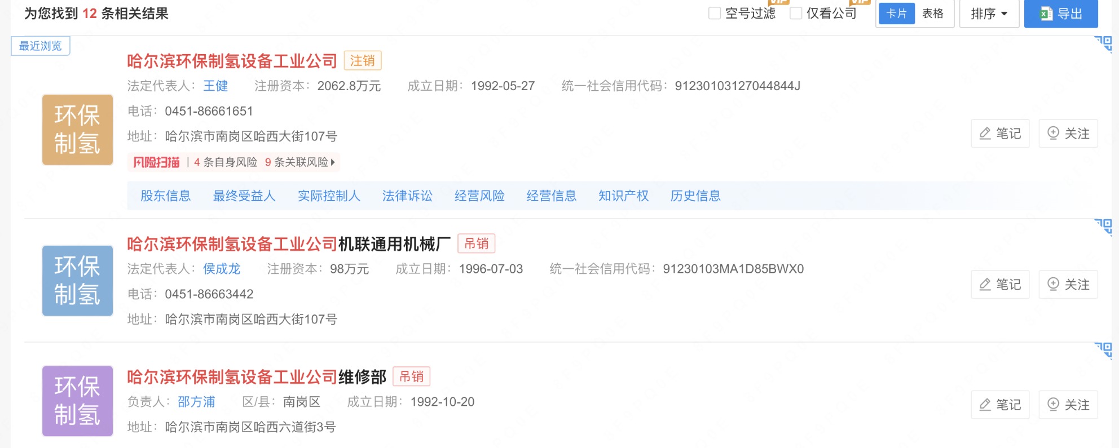Click 9 条关联风险 text
1119x448 pixels.
pos(297,162)
